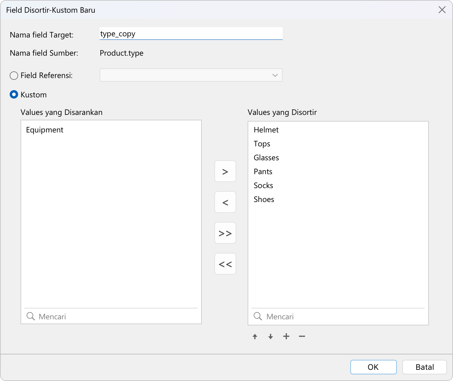Viewport: 453px width, 381px height.
Task: Click the Nama field Target text box
Action: tap(191, 34)
